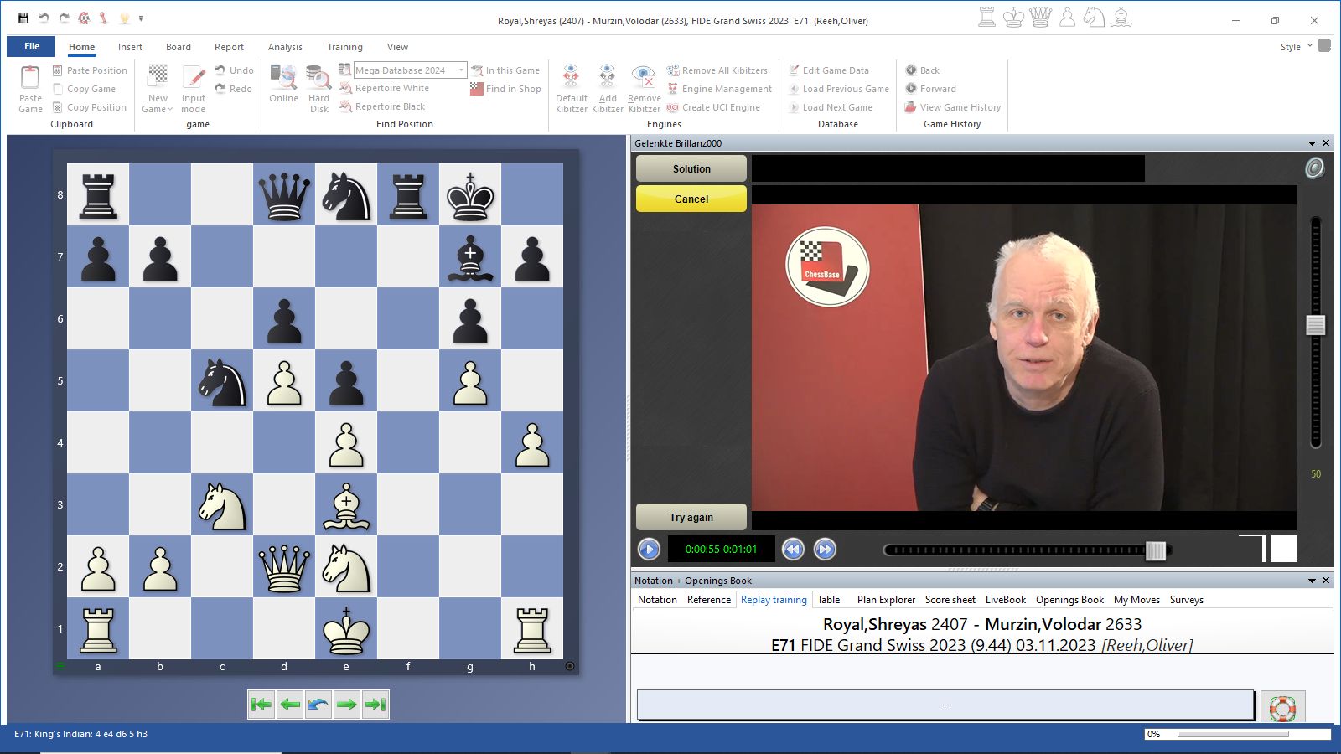Click Back in Game History
The height and width of the screenshot is (754, 1341).
[922, 70]
